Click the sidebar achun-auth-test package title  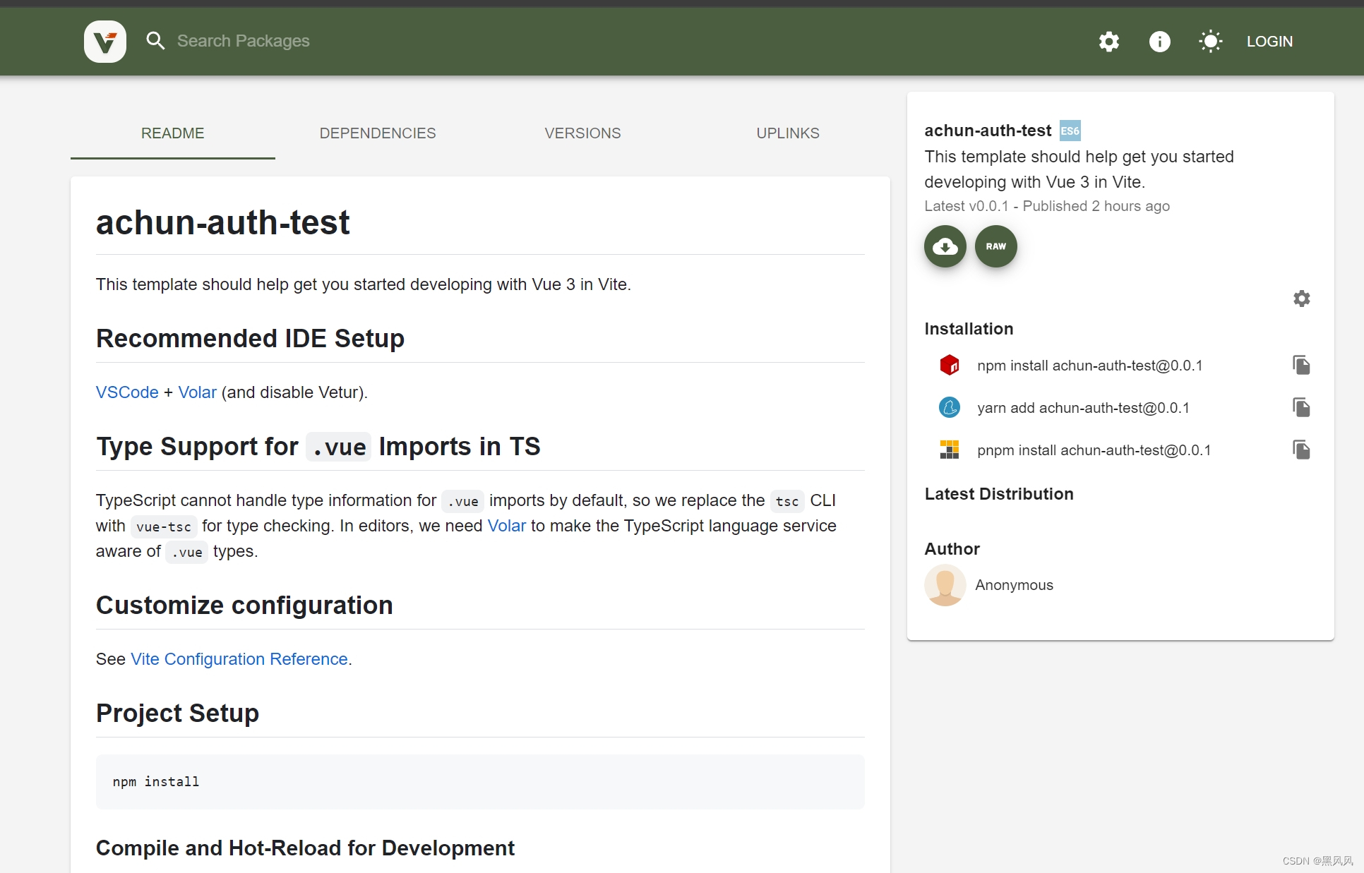988,131
